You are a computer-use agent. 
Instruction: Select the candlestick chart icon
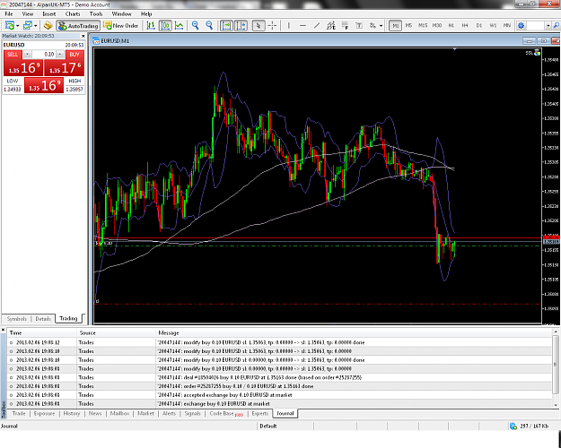click(x=165, y=26)
